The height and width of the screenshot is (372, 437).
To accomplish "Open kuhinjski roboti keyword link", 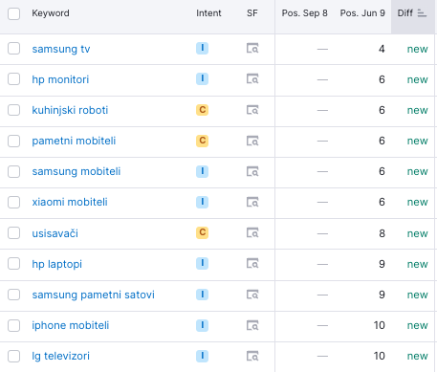I will click(70, 110).
